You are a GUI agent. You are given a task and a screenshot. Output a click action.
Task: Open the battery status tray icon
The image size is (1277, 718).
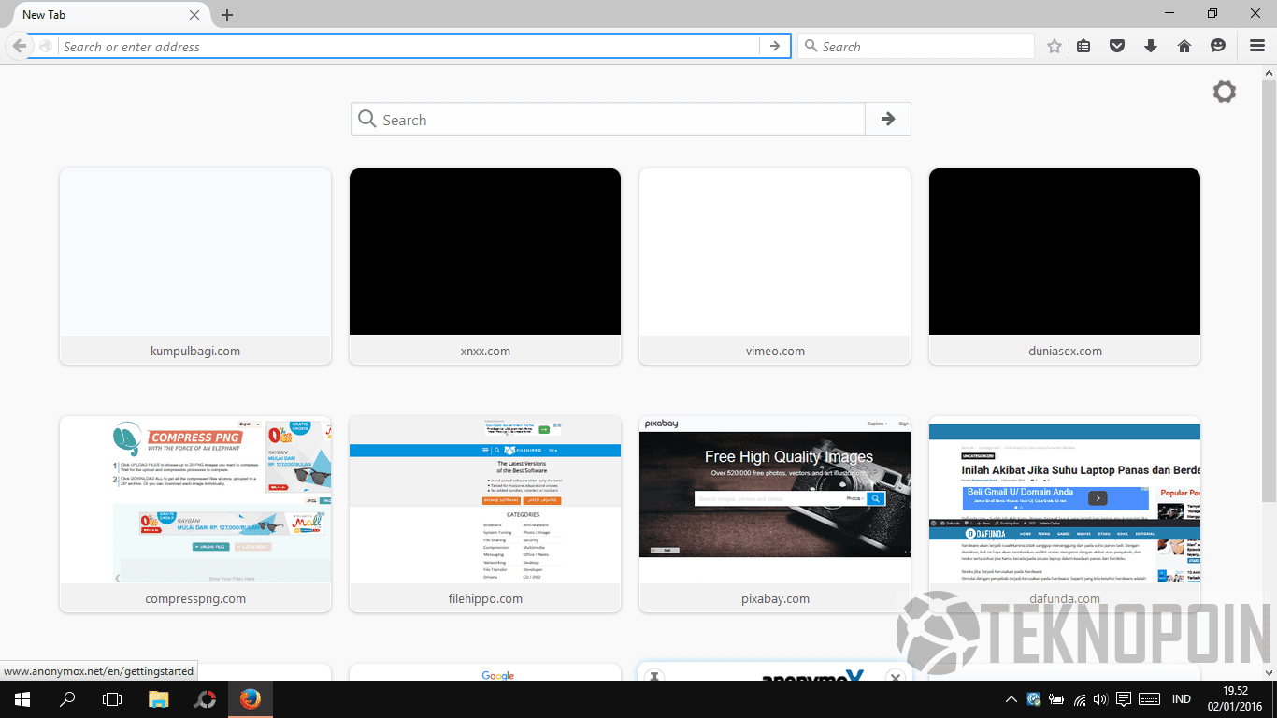pyautogui.click(x=1055, y=699)
